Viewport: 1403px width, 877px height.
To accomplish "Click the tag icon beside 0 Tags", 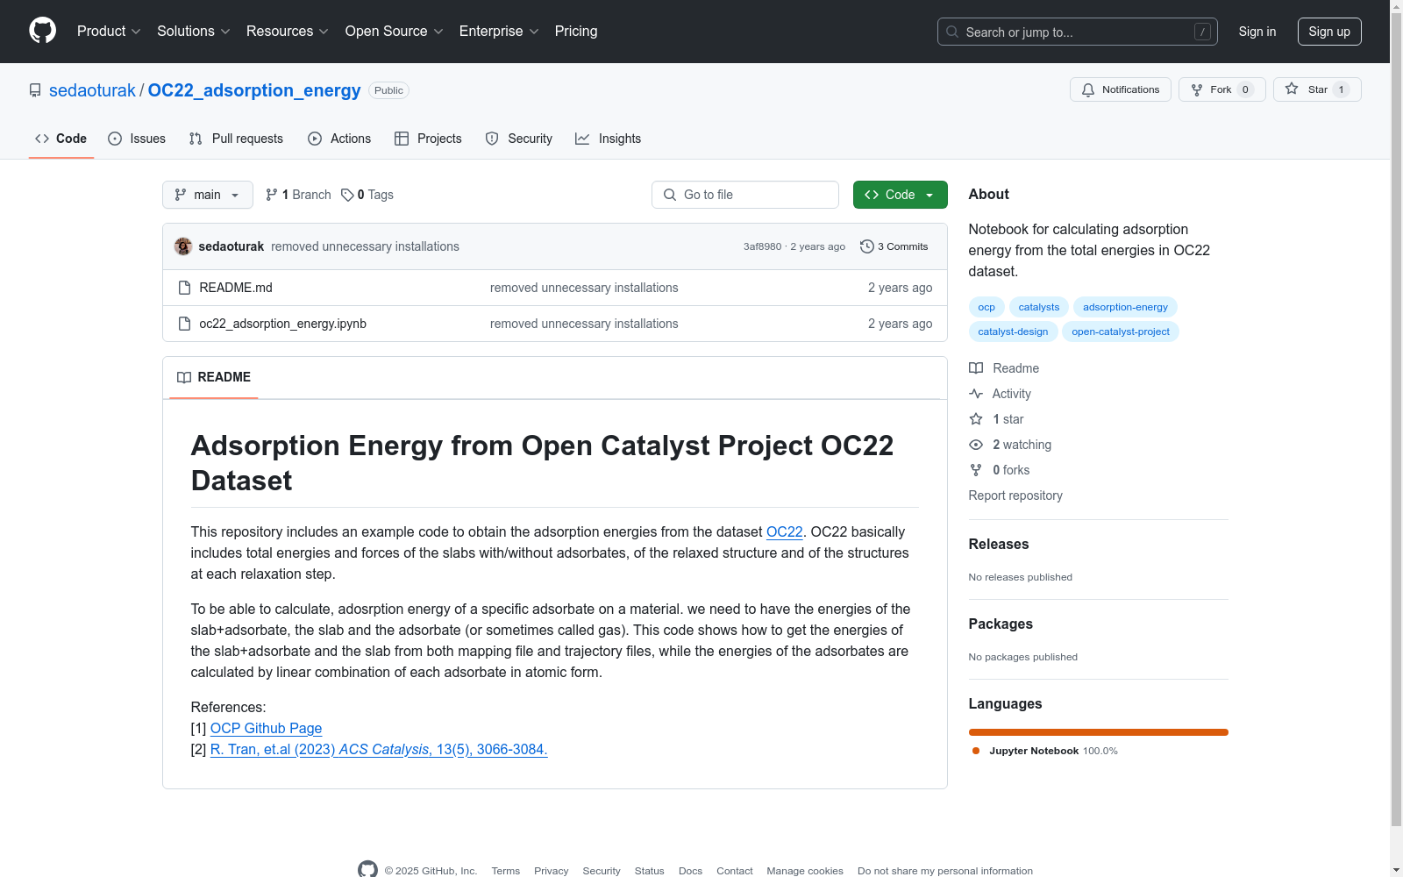I will click(x=347, y=195).
